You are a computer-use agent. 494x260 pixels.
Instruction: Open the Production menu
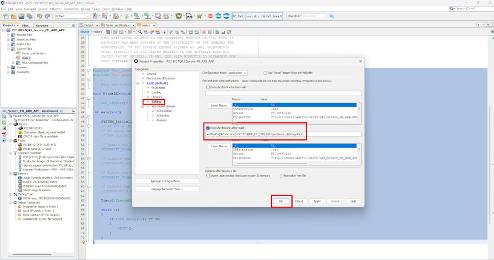71,9
